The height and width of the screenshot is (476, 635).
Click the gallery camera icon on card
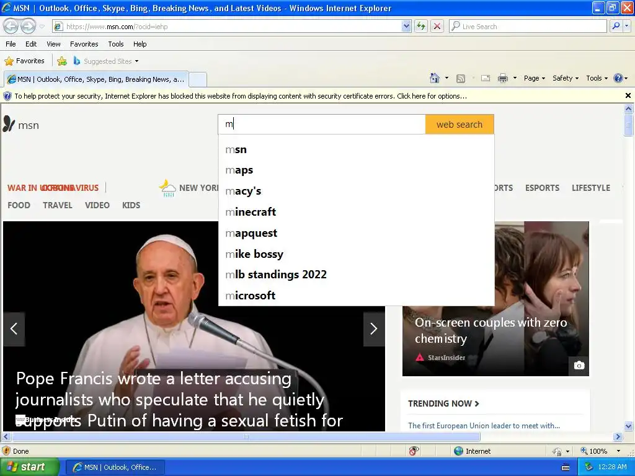point(579,366)
